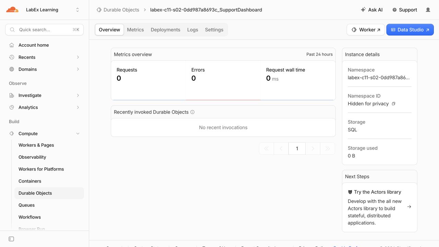Click the truncated namespace name value
Image resolution: width=439 pixels, height=247 pixels.
point(379,78)
